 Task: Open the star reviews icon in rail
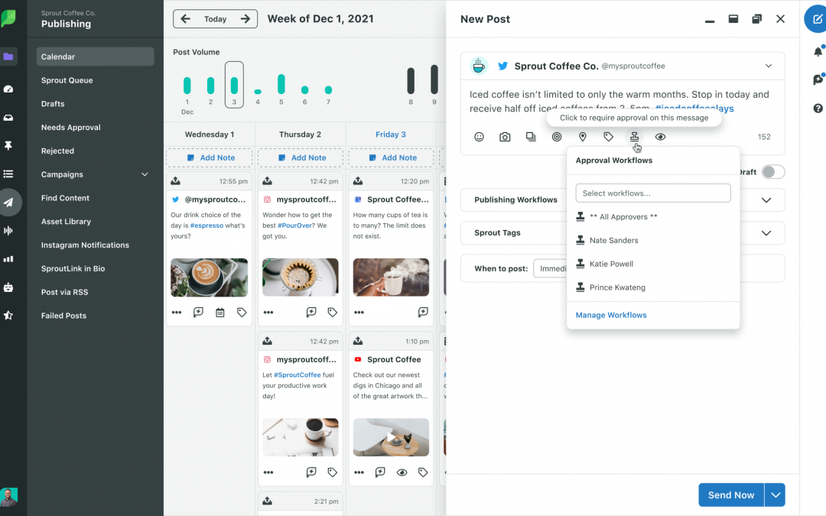(x=8, y=316)
